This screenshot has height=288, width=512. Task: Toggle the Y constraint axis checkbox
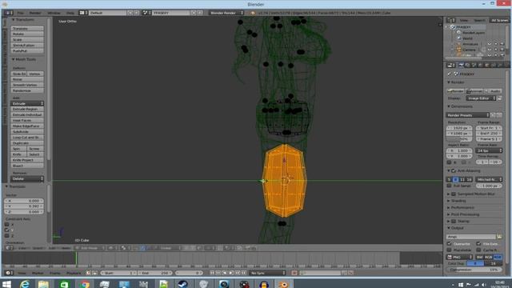[7, 230]
